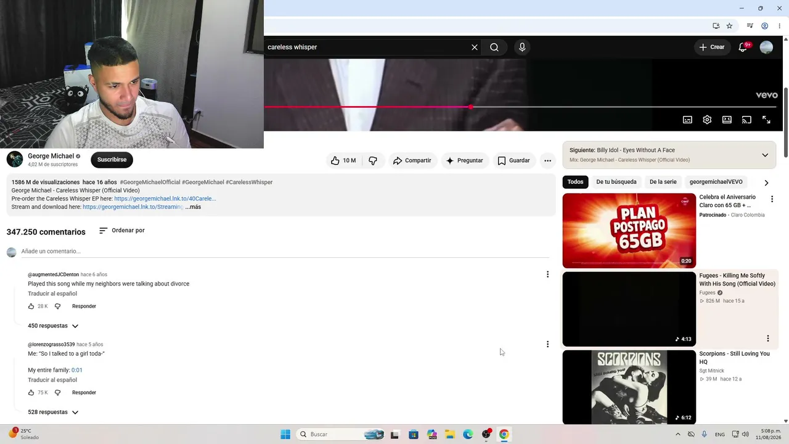Open Chrome's three-dot menu
Screen dimensions: 789x444
pos(779,26)
